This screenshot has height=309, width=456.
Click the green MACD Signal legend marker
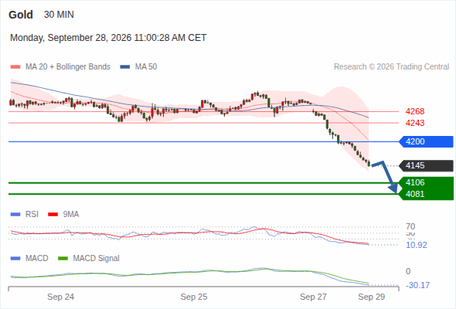63,259
